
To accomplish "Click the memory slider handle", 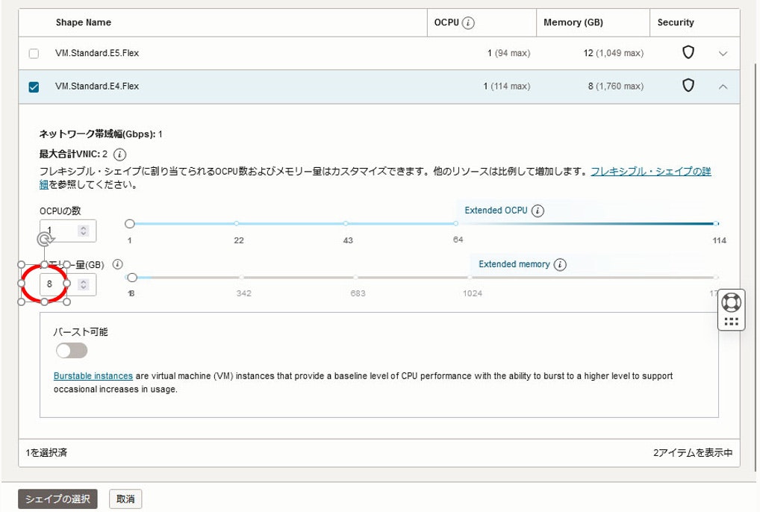I will coord(132,278).
